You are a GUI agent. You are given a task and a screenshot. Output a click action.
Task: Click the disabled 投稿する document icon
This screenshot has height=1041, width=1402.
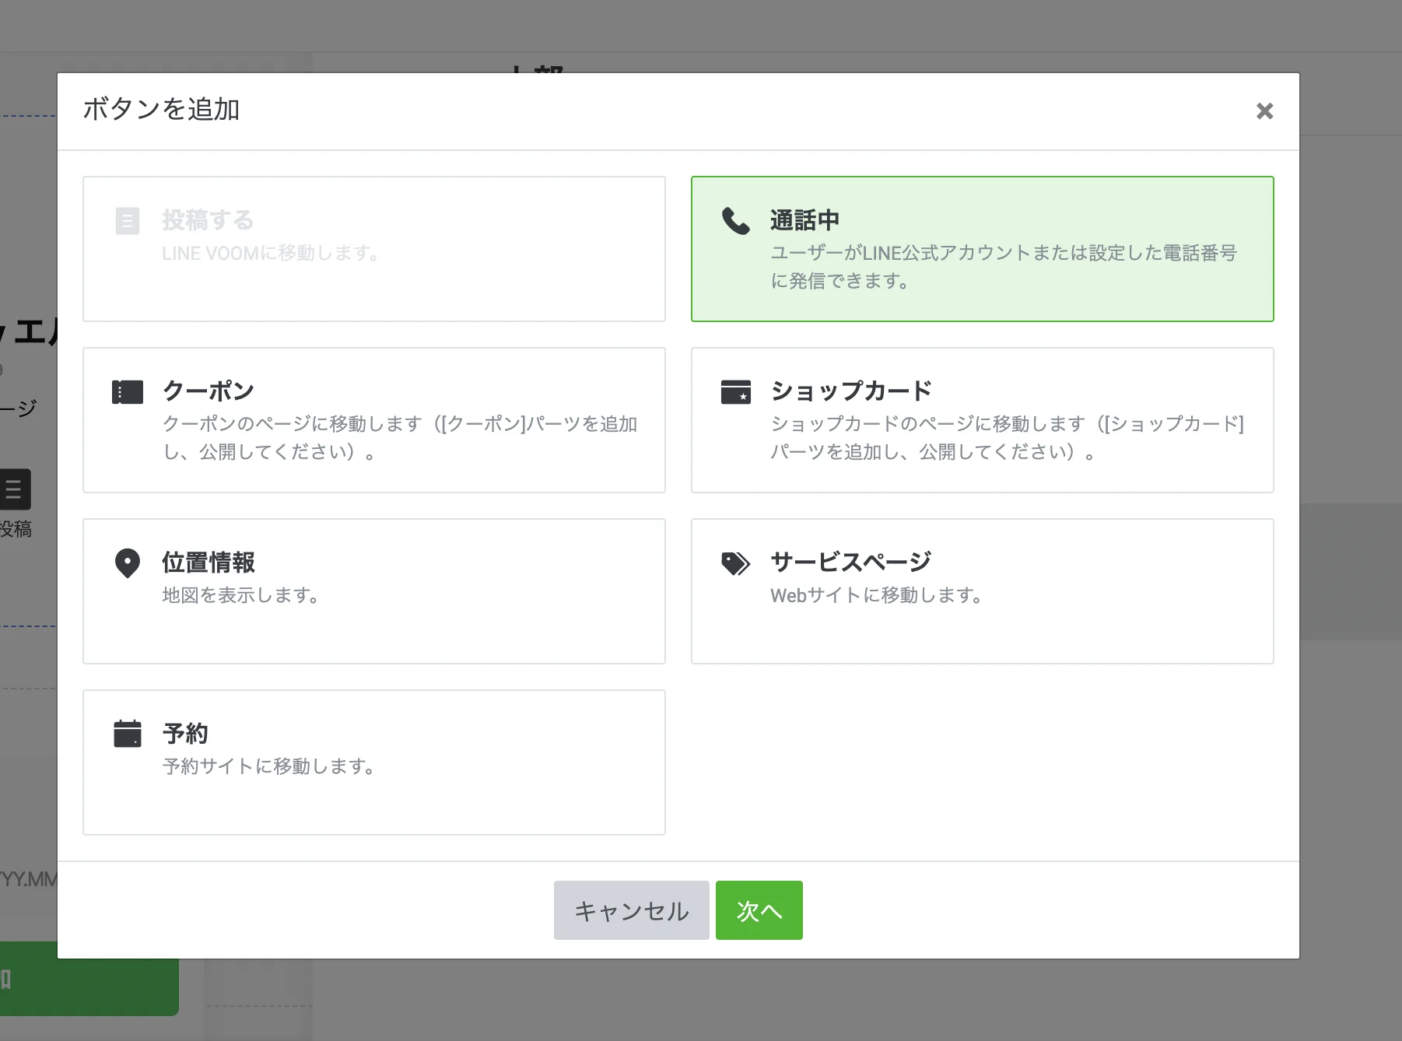click(x=128, y=221)
